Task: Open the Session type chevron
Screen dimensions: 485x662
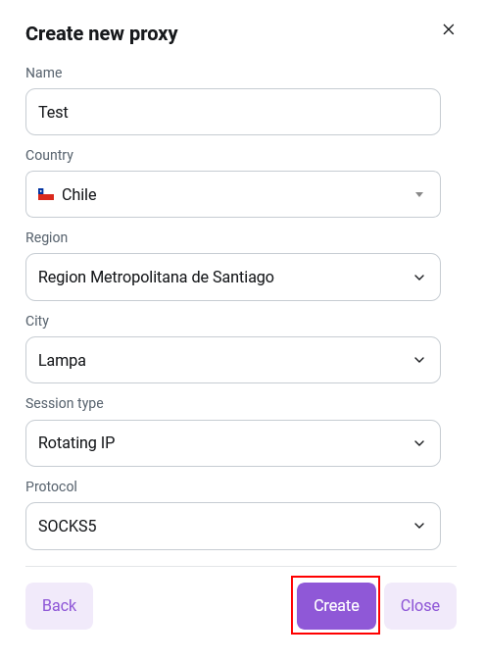Action: tap(419, 443)
